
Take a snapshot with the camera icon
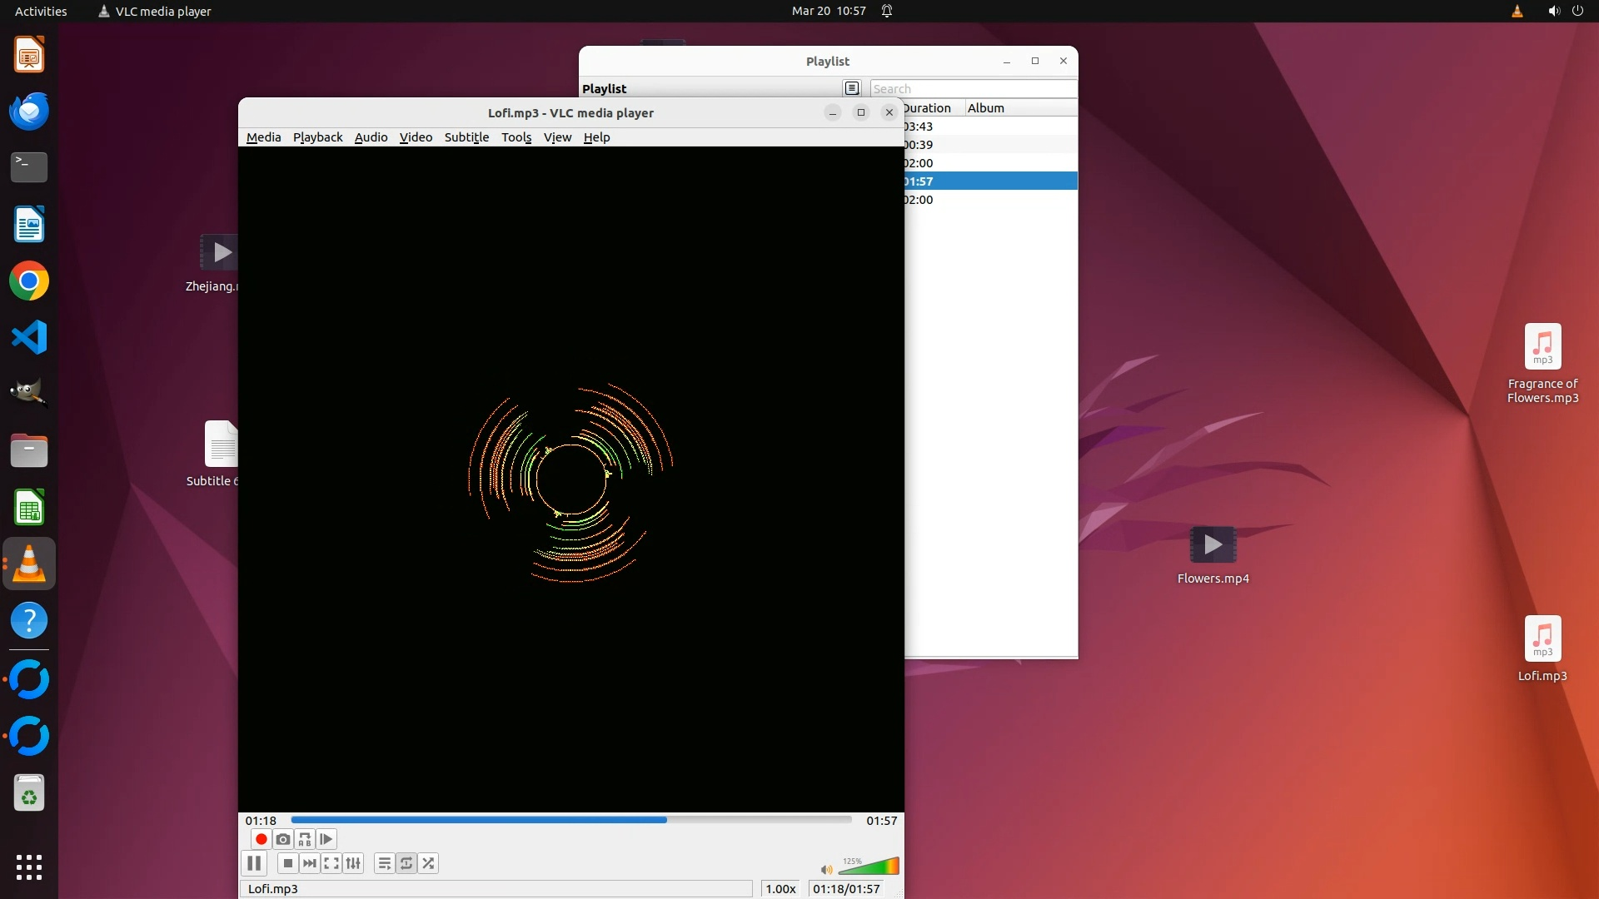pos(283,839)
